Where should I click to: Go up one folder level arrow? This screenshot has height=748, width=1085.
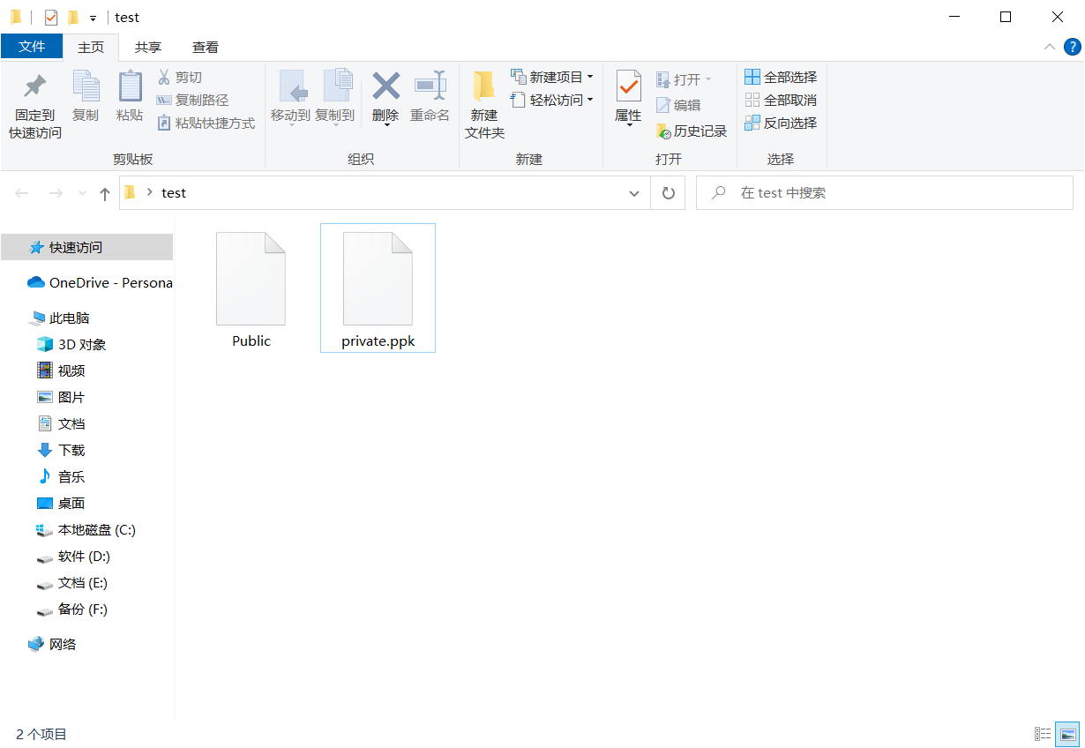pyautogui.click(x=105, y=193)
